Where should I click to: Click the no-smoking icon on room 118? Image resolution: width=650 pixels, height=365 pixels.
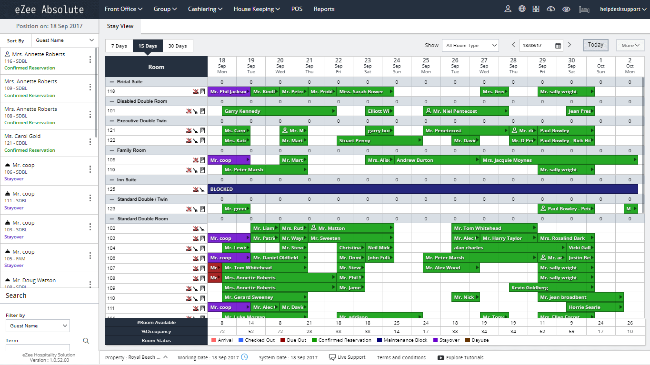coord(195,91)
